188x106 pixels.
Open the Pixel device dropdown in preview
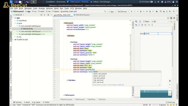[x=147, y=21]
